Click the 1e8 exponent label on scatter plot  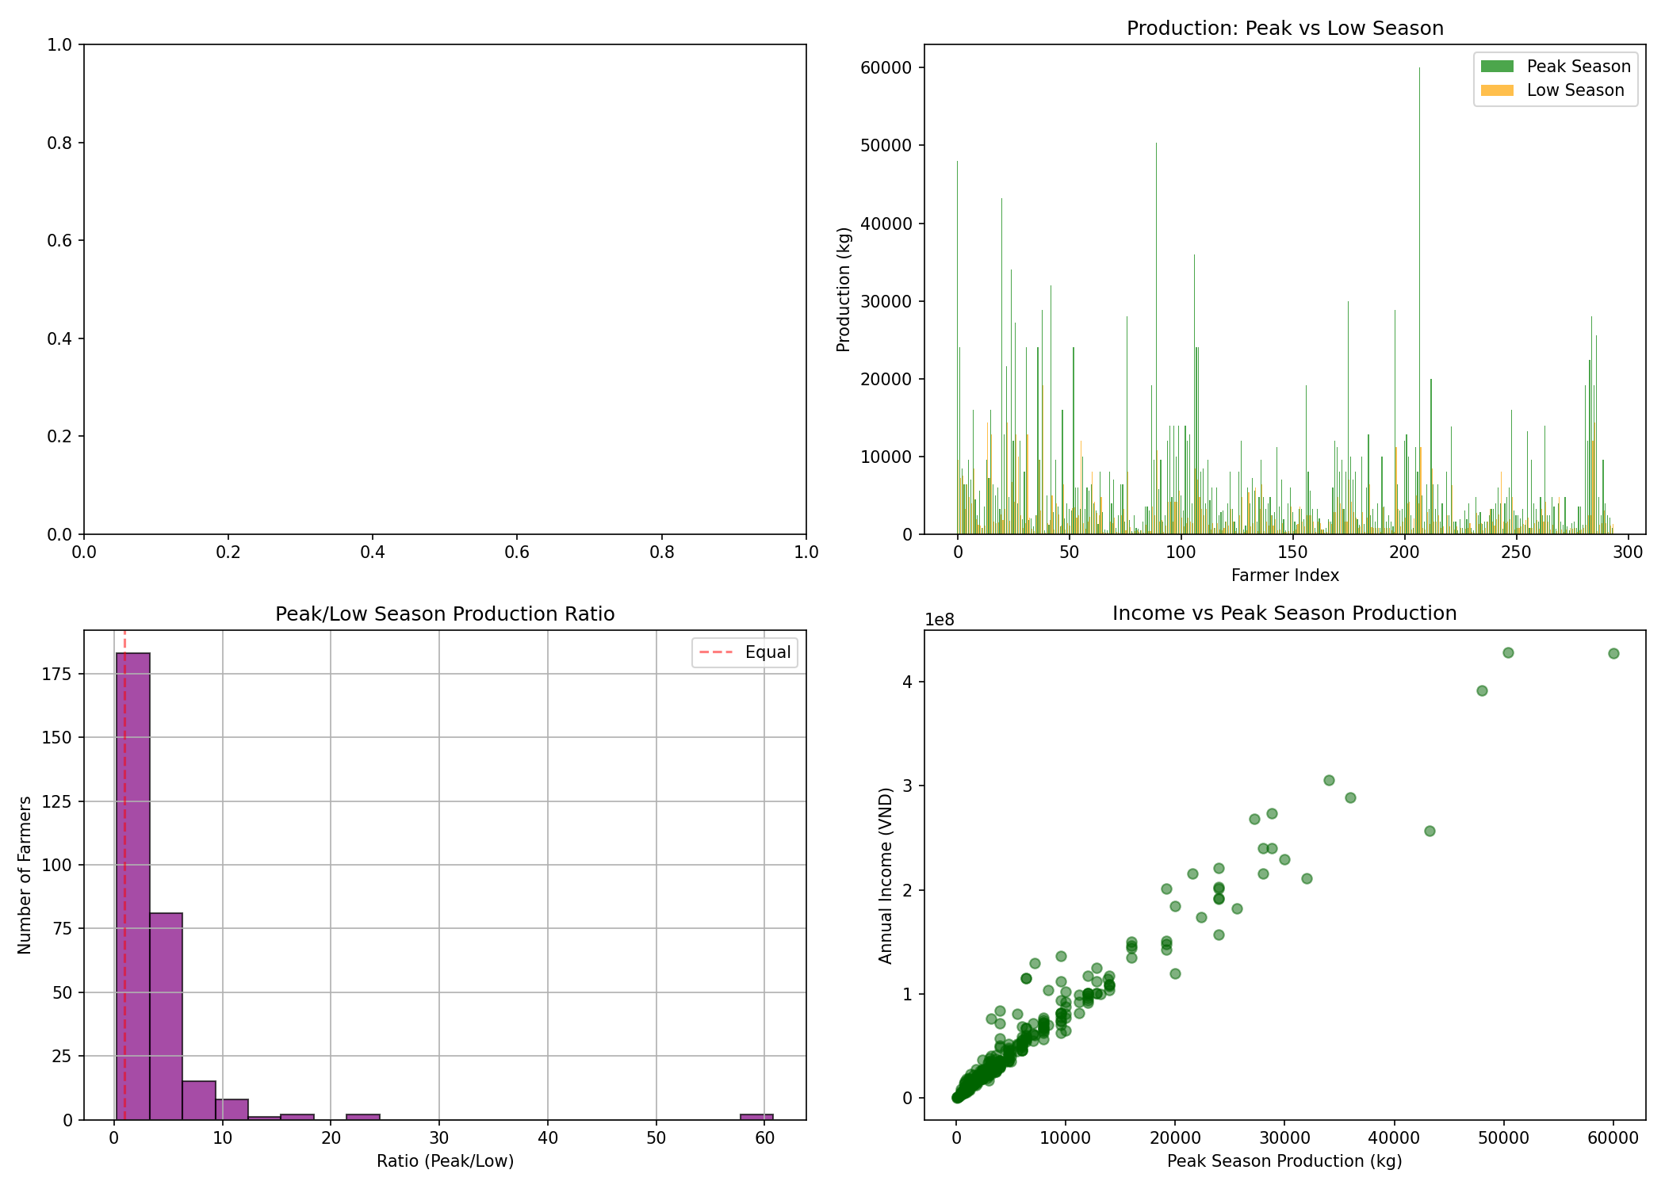point(940,620)
